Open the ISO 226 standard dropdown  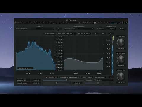[x=100, y=77]
